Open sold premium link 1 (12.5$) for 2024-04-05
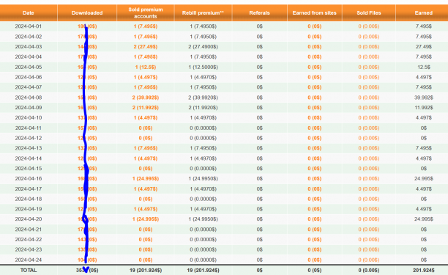This screenshot has width=448, height=275. click(x=146, y=67)
